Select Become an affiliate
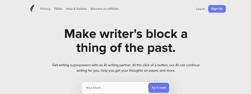 pyautogui.click(x=104, y=9)
